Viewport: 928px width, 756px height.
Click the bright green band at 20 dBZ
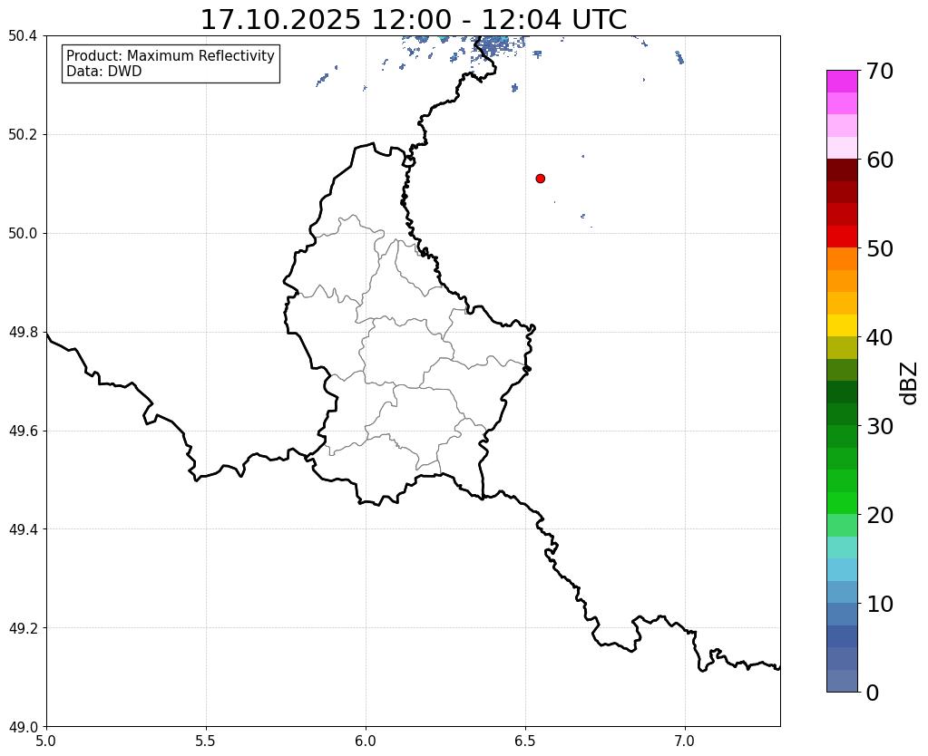(842, 503)
